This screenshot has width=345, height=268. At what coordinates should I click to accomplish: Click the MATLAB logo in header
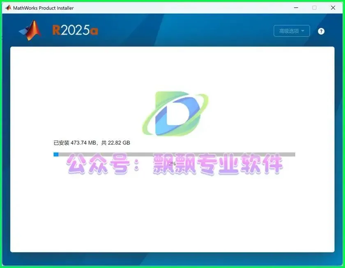tap(30, 30)
